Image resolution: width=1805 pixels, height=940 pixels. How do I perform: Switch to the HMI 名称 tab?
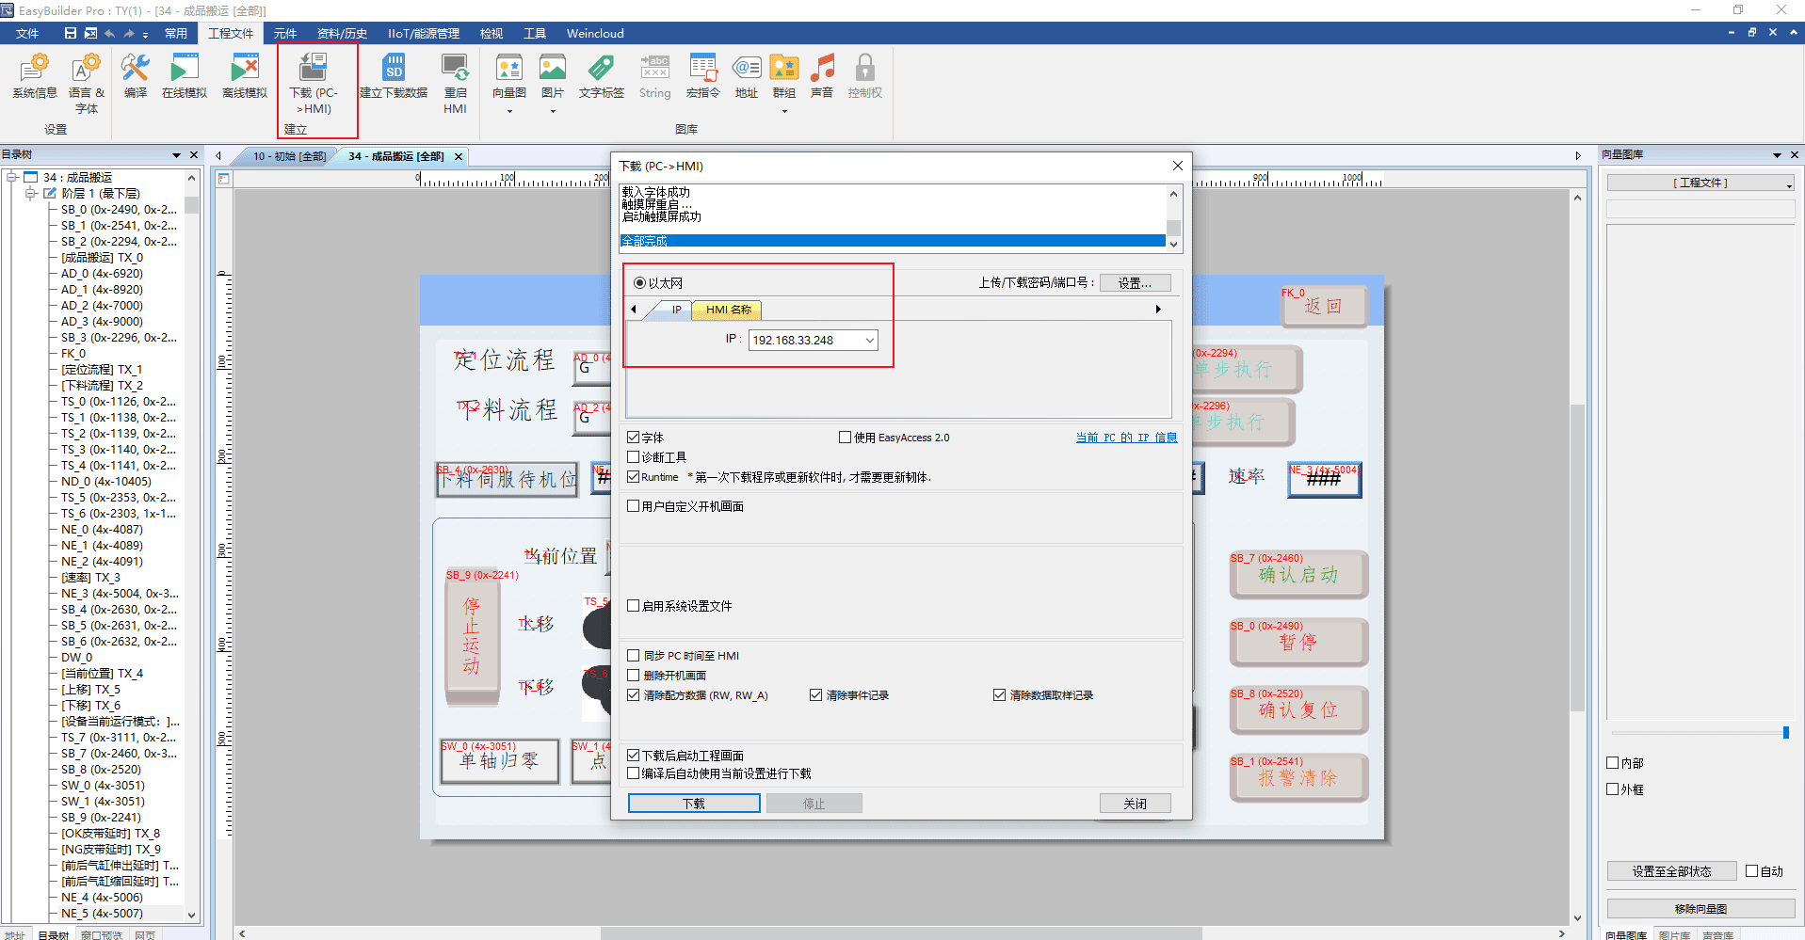point(728,310)
